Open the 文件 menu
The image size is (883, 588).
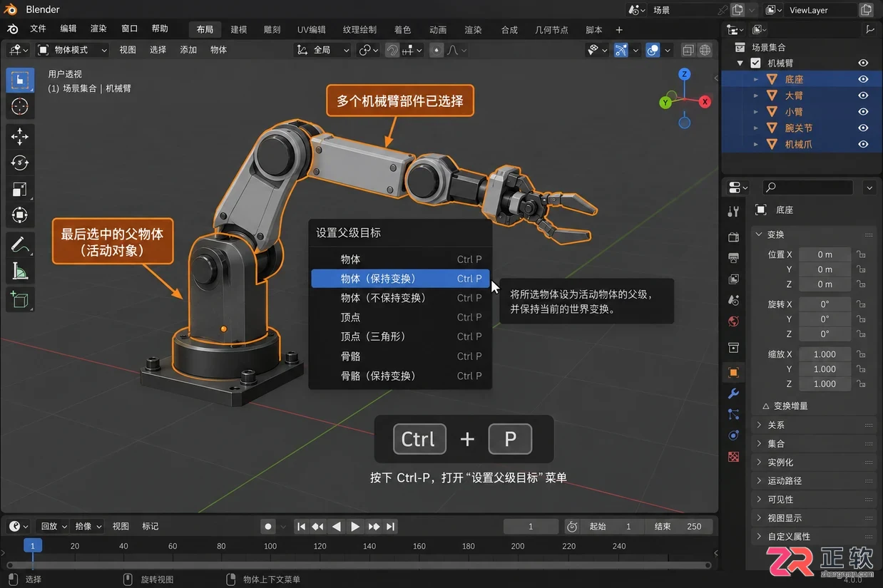(x=38, y=29)
